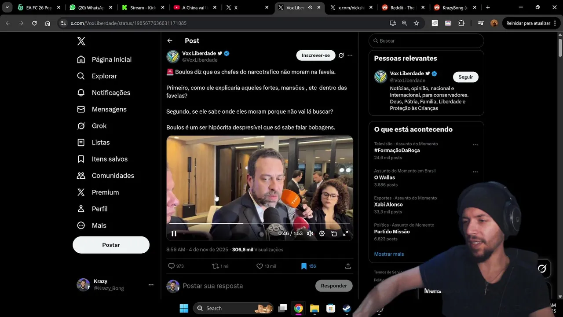Open #FormaçãoDaRoça trending topic
The image size is (563, 317).
[397, 151]
